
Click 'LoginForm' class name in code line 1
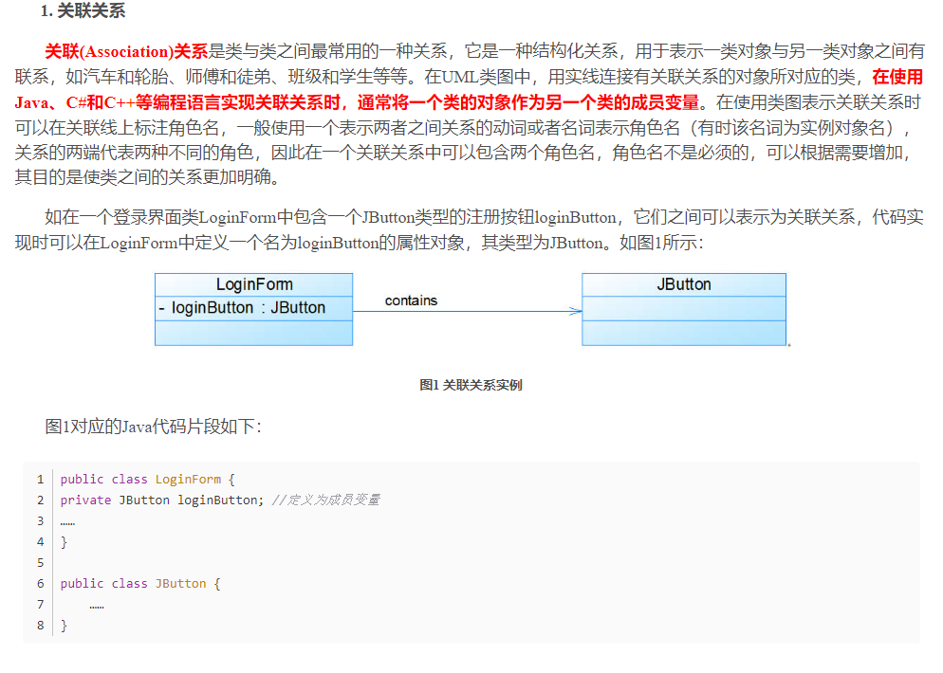click(188, 479)
